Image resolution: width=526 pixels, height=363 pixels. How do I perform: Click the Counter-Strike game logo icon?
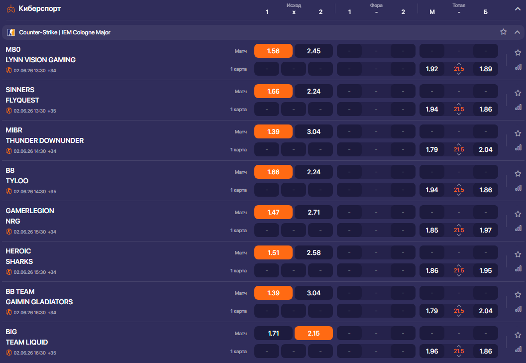(x=11, y=32)
